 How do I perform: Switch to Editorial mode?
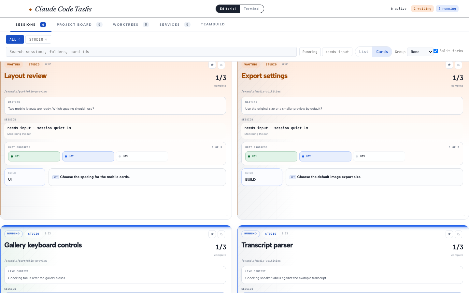(x=228, y=9)
